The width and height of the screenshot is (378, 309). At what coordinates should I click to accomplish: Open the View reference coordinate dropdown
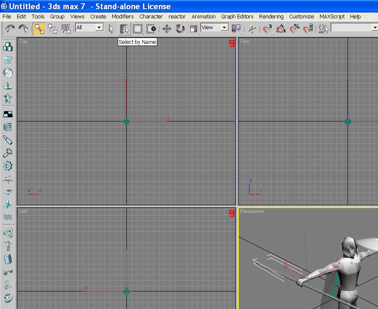[214, 27]
